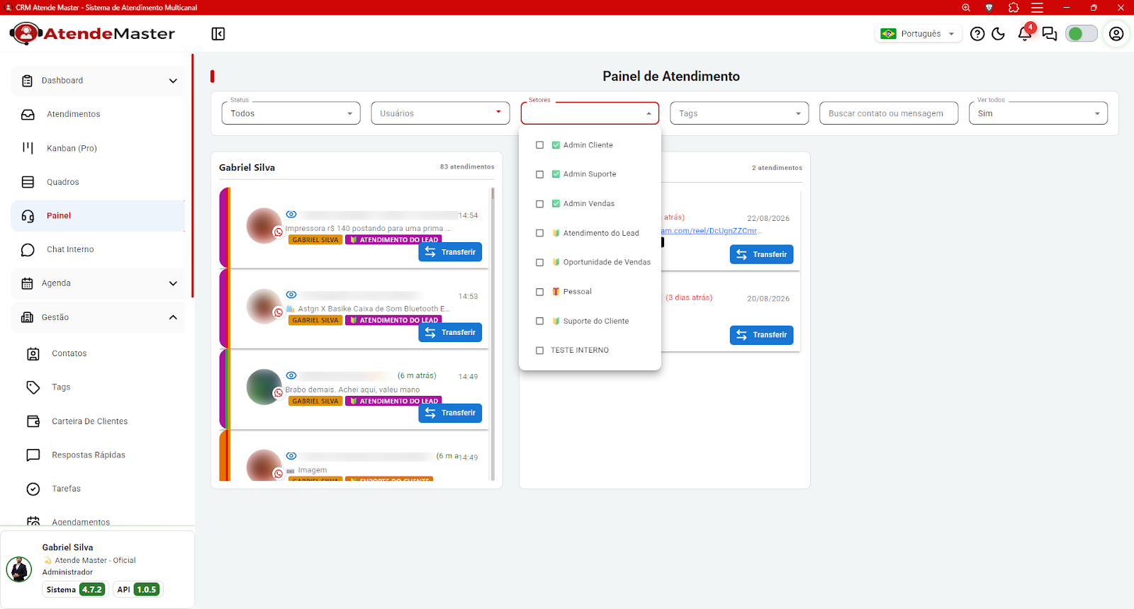
Task: Open the Usuários dropdown
Action: 440,113
